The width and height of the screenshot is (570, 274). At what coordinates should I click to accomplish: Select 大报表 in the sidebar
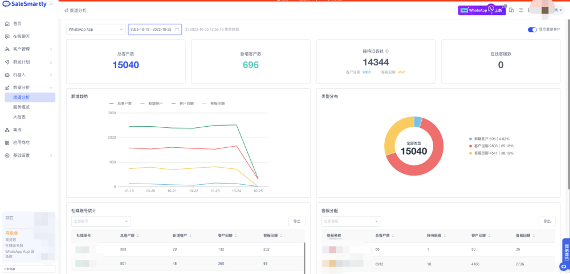(x=19, y=117)
